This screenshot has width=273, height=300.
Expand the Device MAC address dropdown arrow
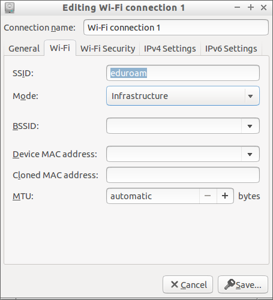250,154
